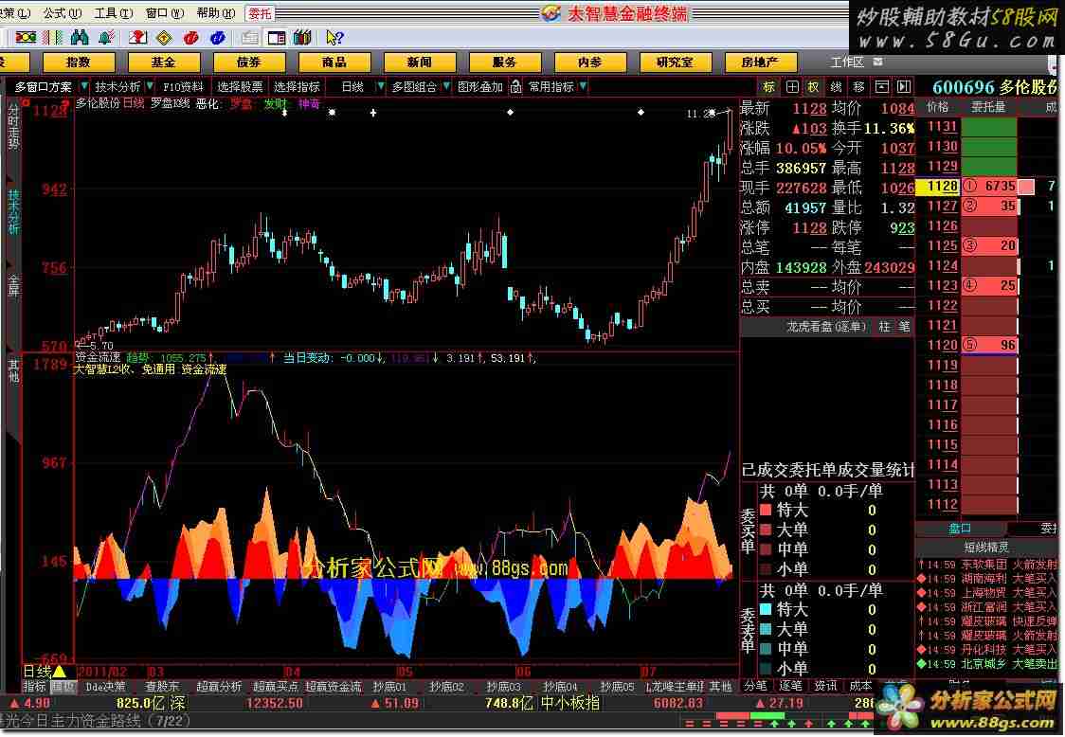1065x737 pixels.
Task: Select the 技术分析 side tab
Action: [x=13, y=211]
